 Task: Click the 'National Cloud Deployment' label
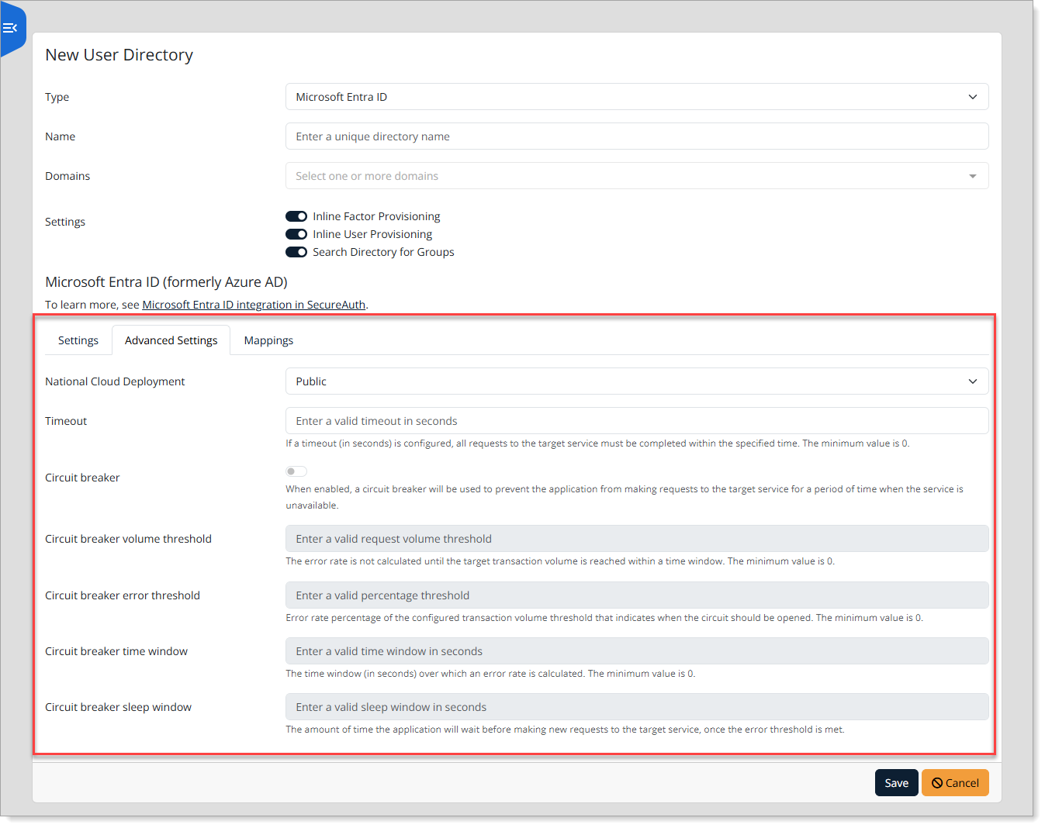(115, 381)
